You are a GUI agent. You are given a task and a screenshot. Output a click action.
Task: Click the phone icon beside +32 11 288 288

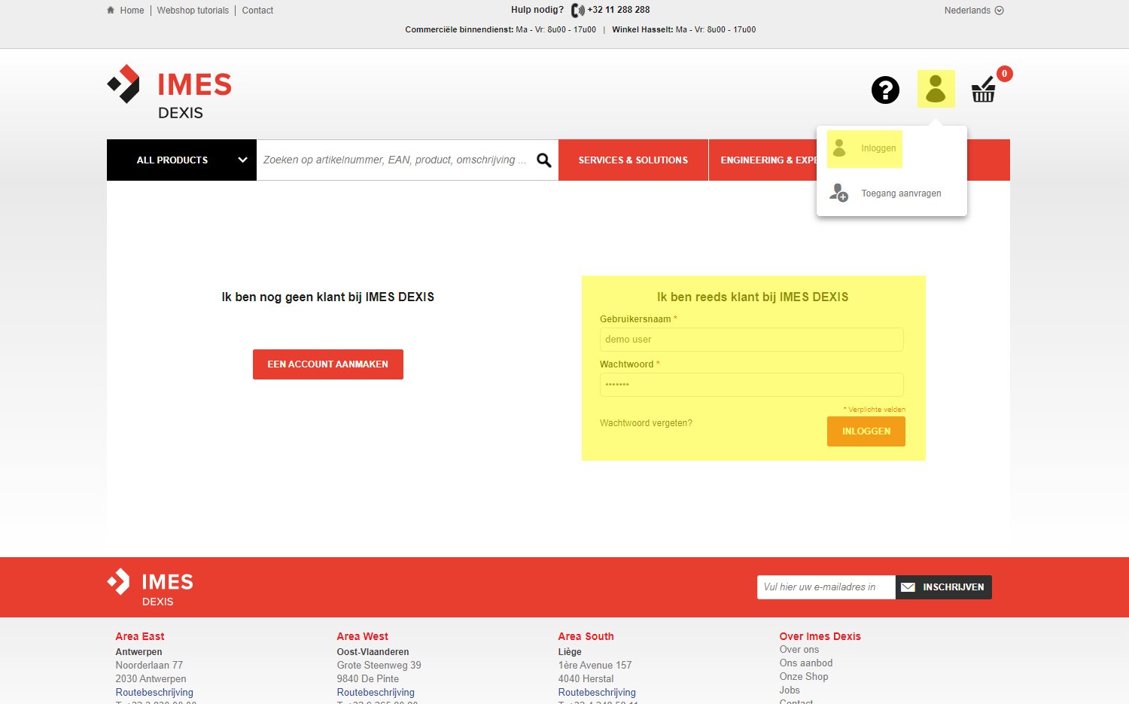pos(577,11)
